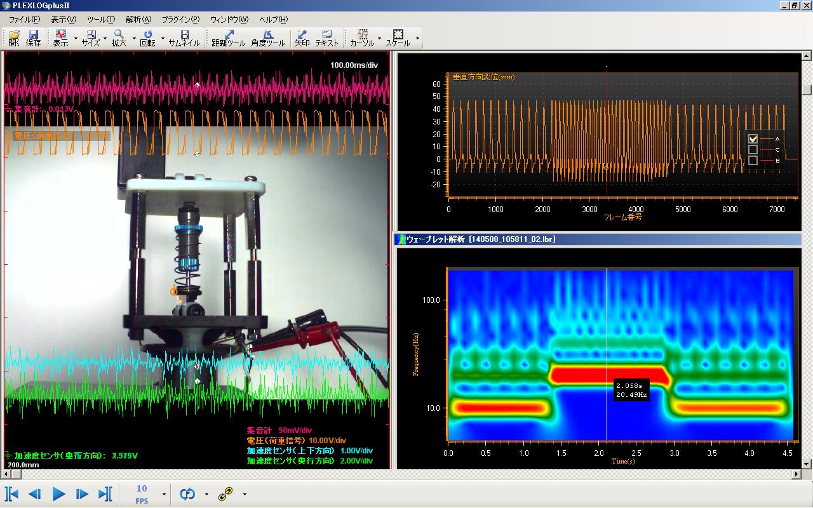Jump to the first frame

12,494
